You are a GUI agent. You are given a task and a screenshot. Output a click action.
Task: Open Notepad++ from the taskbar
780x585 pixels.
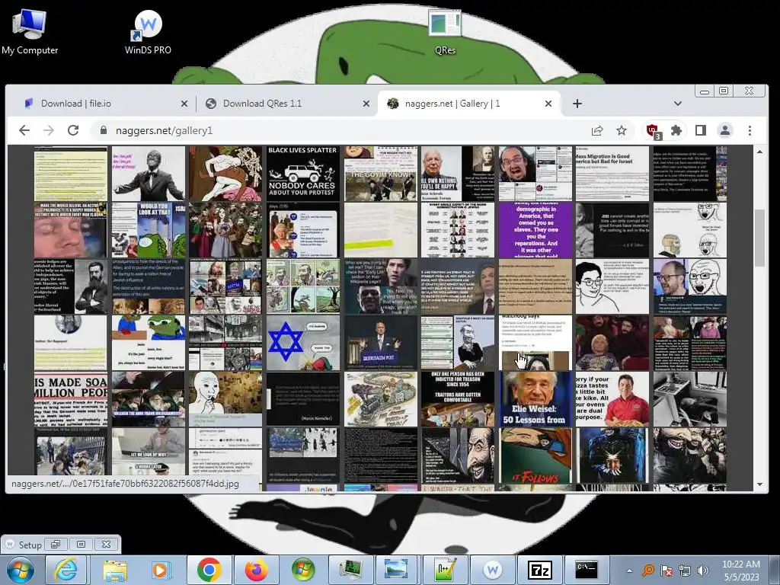[x=444, y=570]
